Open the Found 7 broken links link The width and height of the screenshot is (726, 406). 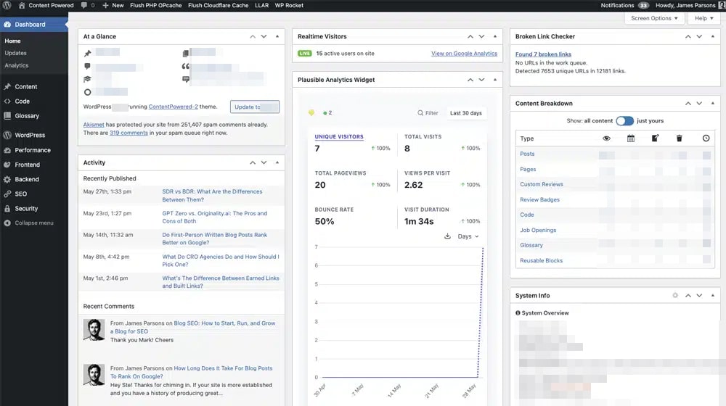[x=543, y=54]
